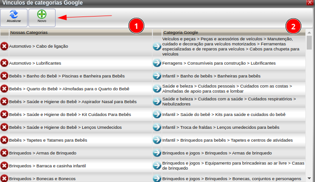Click arrow icon next to Banheiras para bebês
This screenshot has height=182, width=315.
[157, 76]
